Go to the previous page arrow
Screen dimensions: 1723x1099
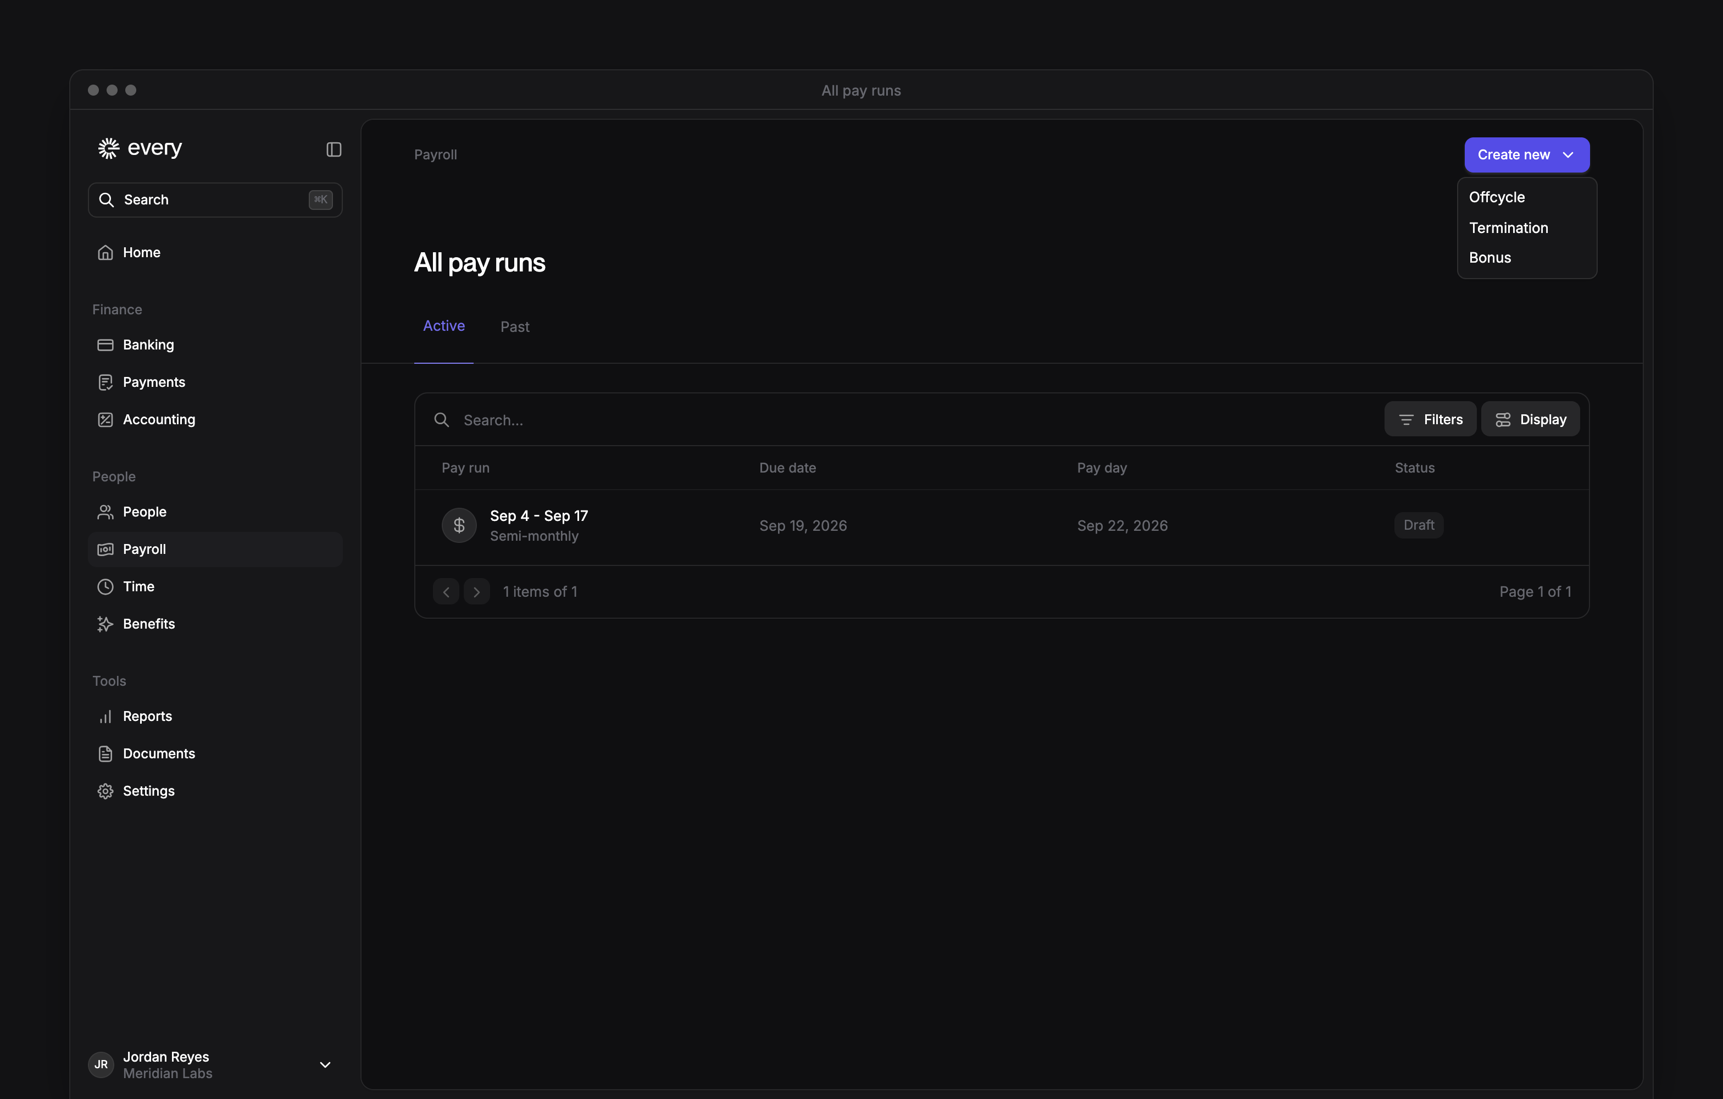(446, 592)
